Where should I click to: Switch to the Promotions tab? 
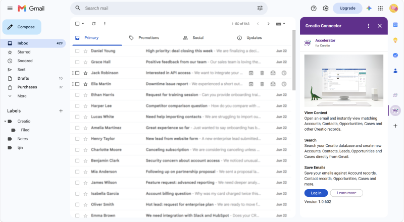(148, 38)
